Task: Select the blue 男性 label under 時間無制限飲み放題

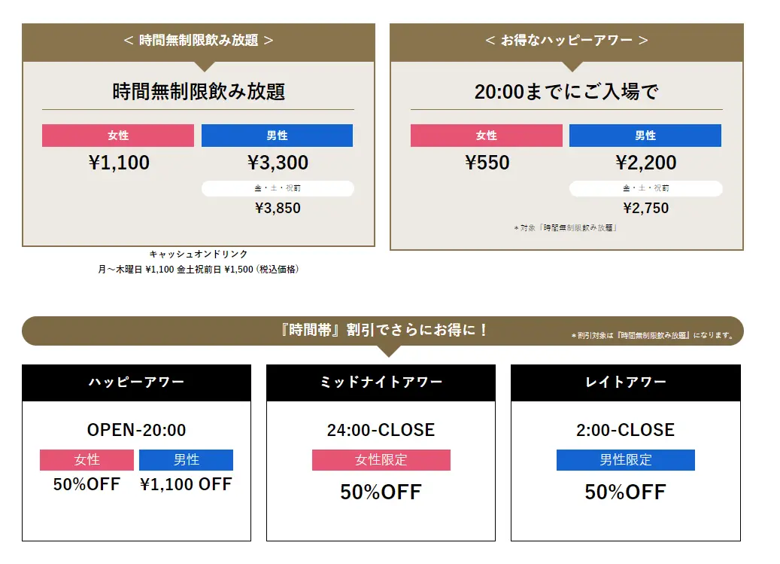Action: pos(277,136)
